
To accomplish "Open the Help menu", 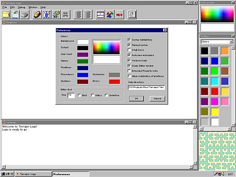I will pyautogui.click(x=43, y=7).
